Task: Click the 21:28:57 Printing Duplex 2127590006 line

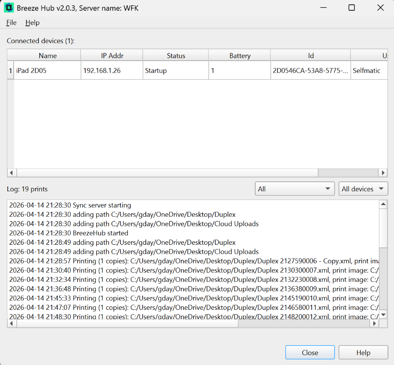Action: [194, 261]
